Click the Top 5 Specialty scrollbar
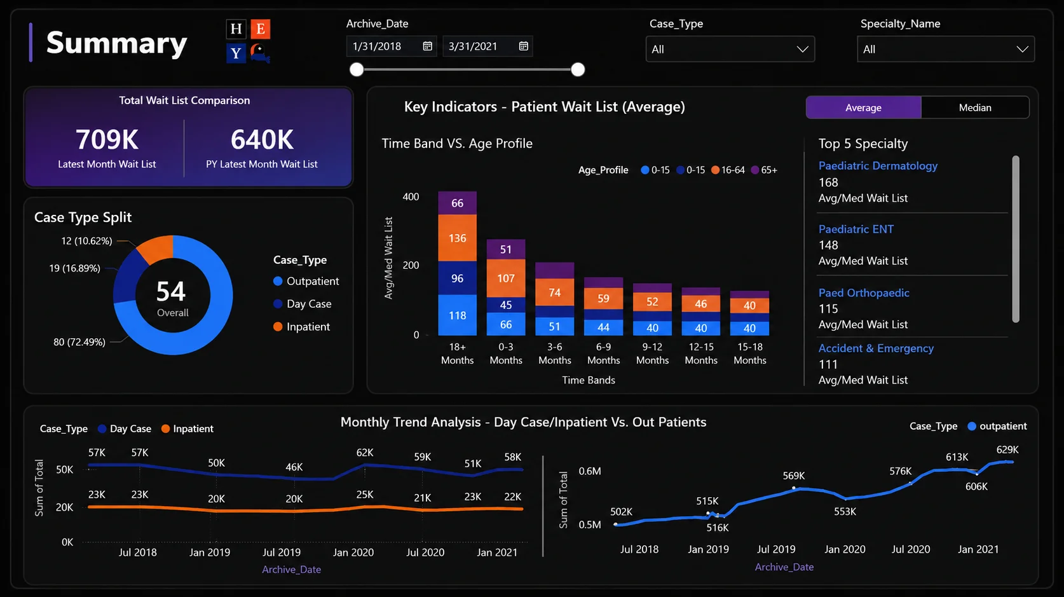The width and height of the screenshot is (1064, 597). [1016, 239]
